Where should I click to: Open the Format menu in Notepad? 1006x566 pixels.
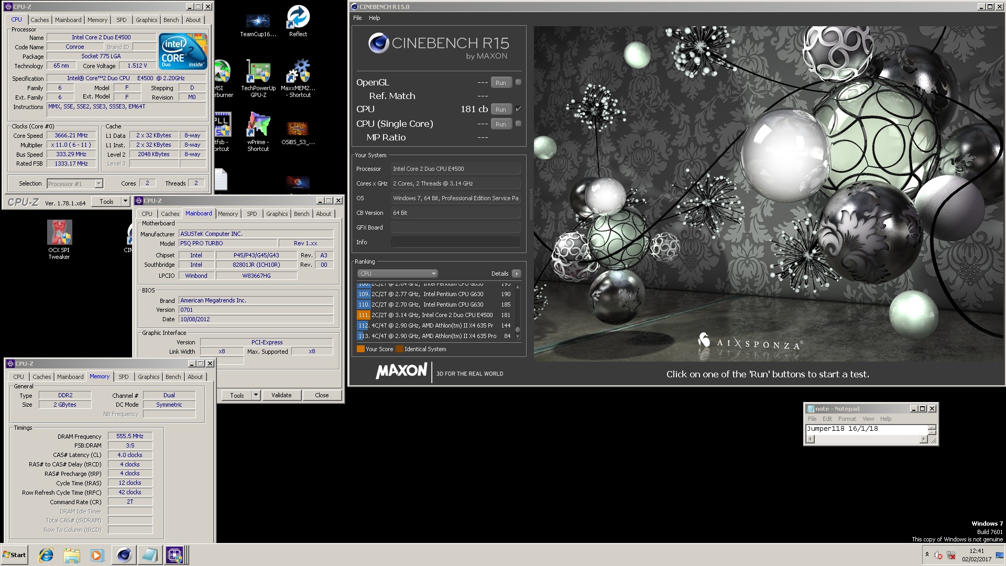coord(847,419)
